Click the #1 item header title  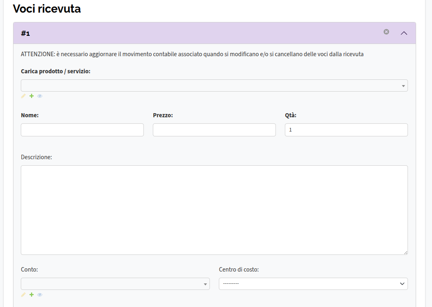[25, 33]
